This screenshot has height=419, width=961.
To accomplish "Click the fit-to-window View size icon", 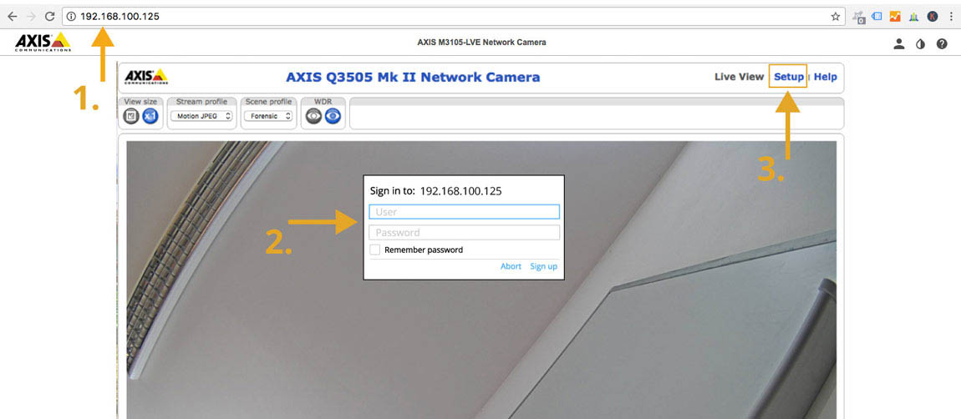I will 131,117.
